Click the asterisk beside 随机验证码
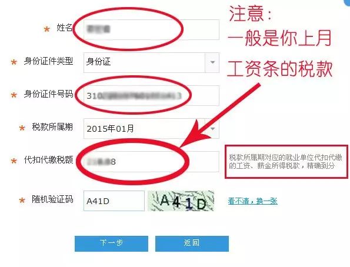Image resolution: width=350 pixels, height=267 pixels. point(22,200)
